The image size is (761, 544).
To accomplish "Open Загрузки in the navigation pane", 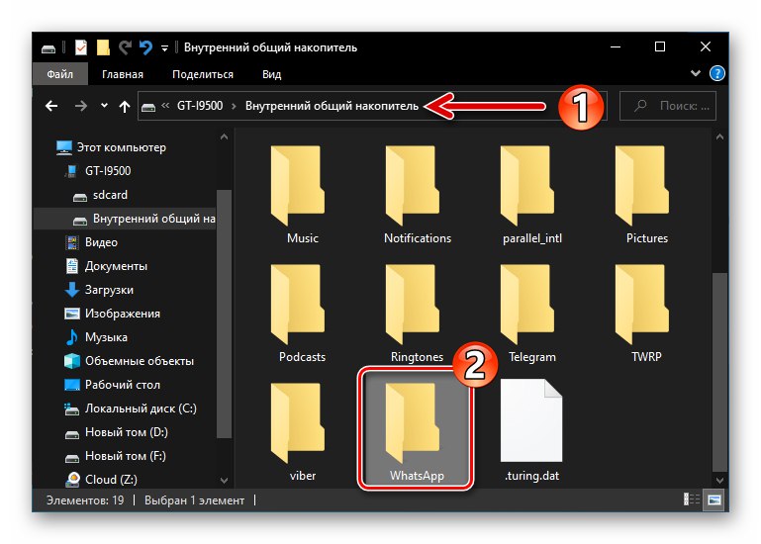I will pyautogui.click(x=99, y=290).
